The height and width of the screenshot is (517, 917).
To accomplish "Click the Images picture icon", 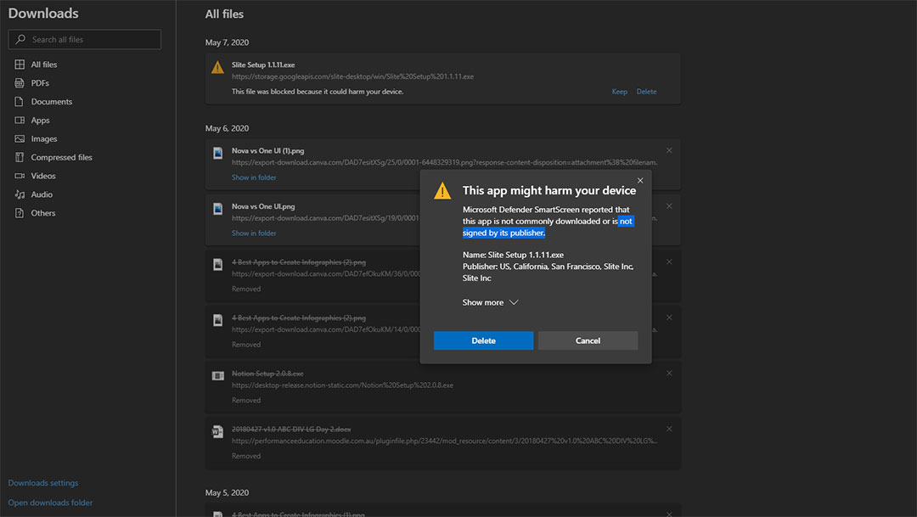I will click(20, 138).
